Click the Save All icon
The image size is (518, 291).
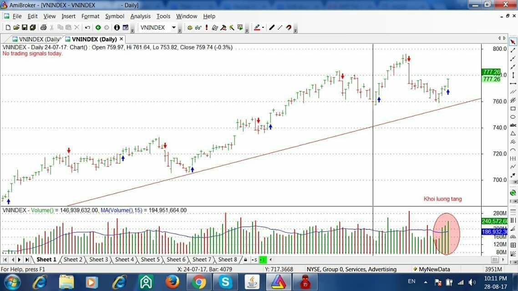pos(33,28)
